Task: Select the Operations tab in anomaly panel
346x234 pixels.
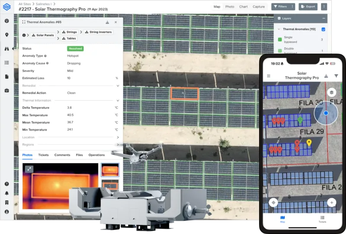Action: click(x=96, y=155)
